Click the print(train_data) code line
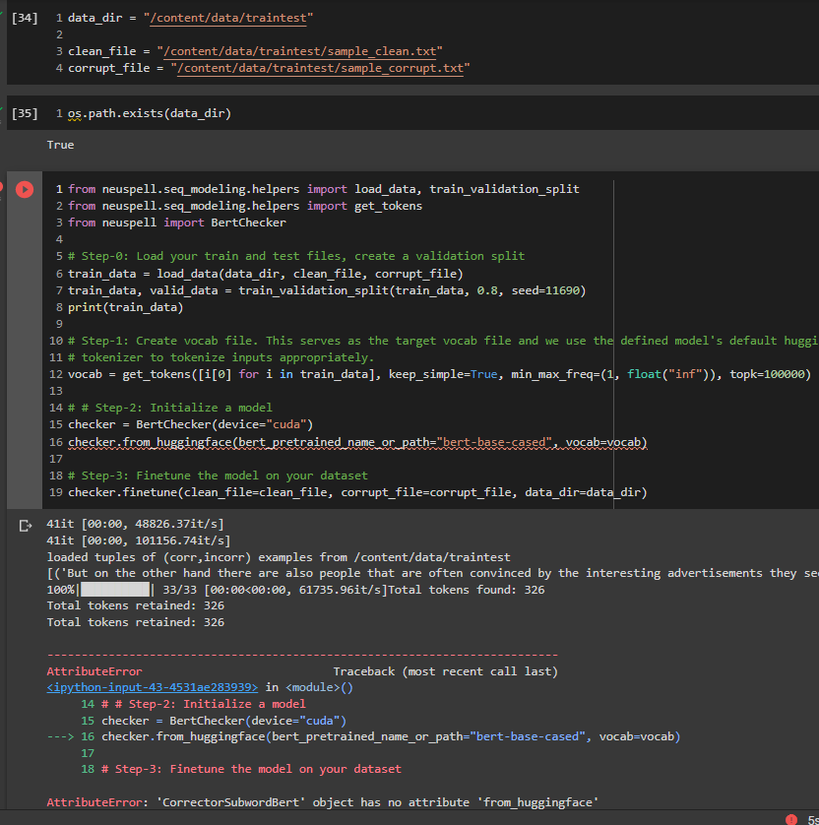819x825 pixels. click(x=126, y=307)
